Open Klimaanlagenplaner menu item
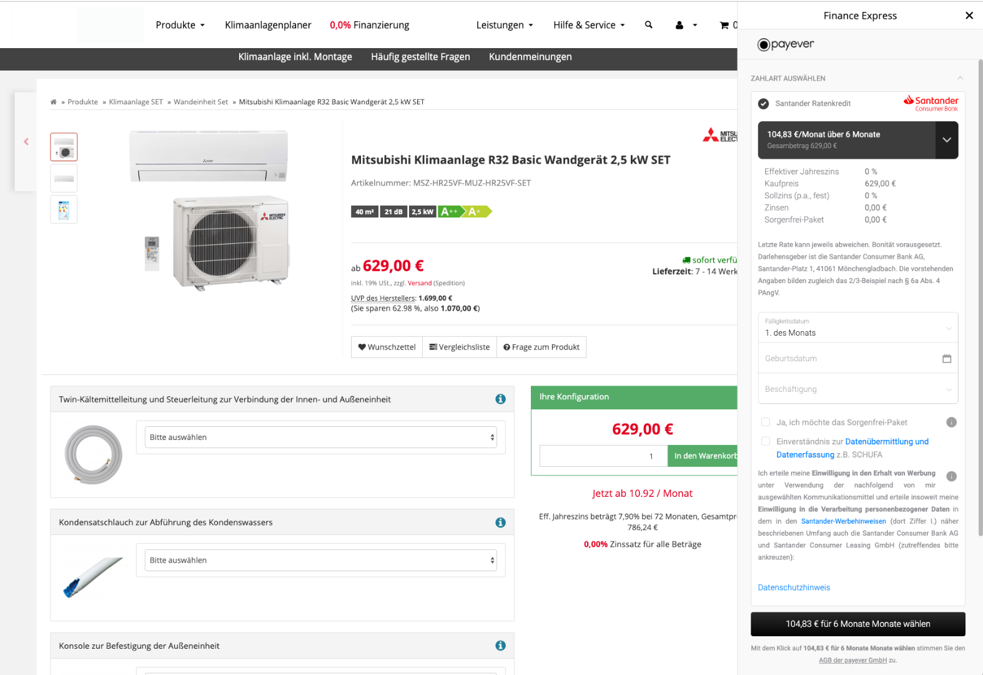This screenshot has width=983, height=675. 268,25
